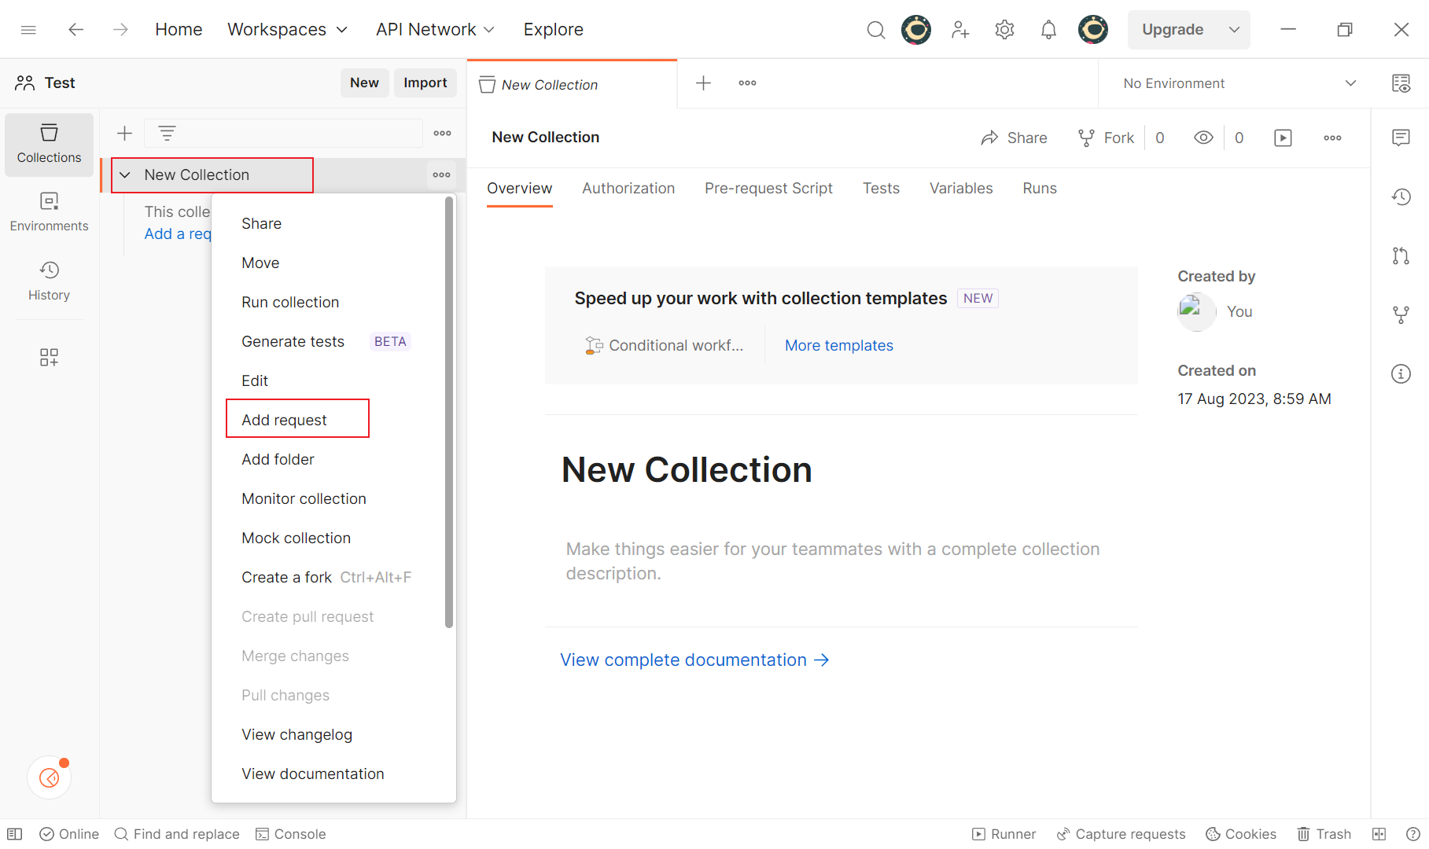Screen dimensions: 1429x849
Task: Choose Share in the context menu
Action: coord(261,223)
